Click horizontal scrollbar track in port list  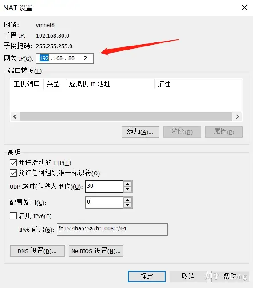[126, 117]
